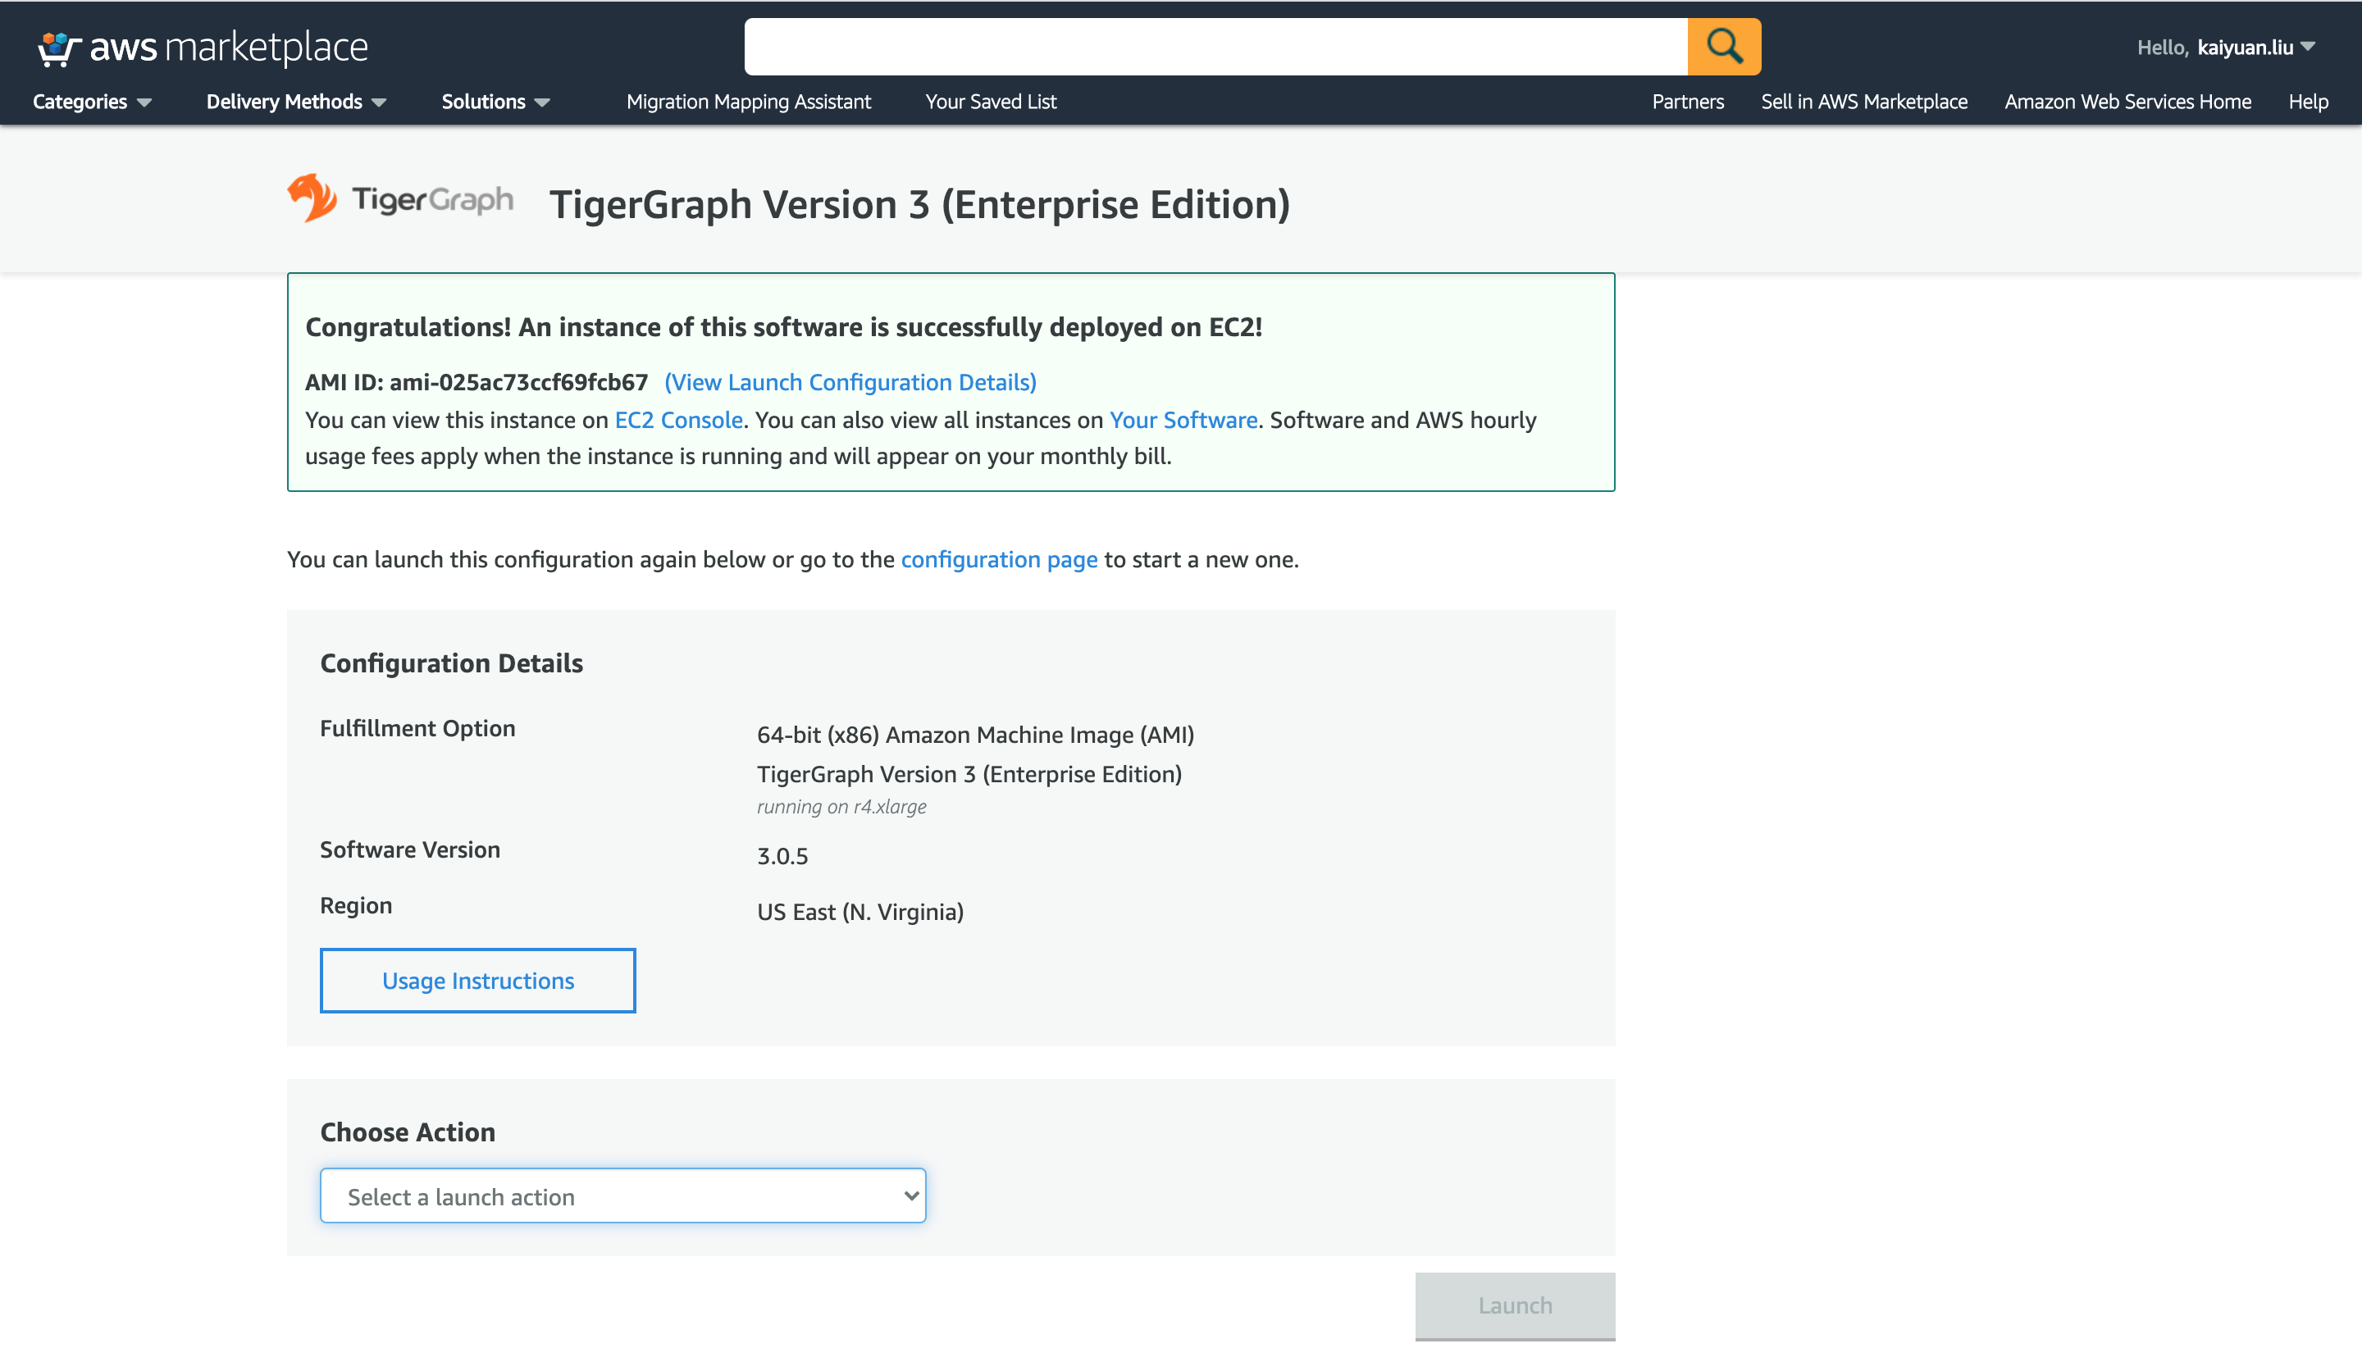Open Usage Instructions
This screenshot has height=1348, width=2362.
coord(477,980)
